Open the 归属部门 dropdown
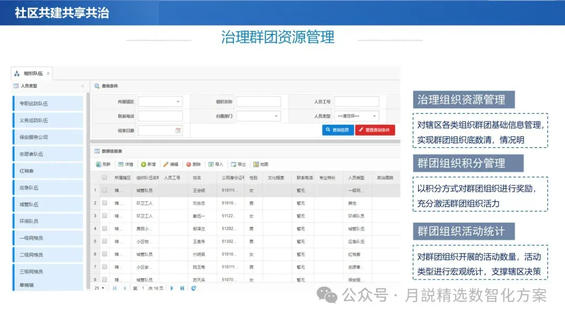Viewport: 565px width, 318px height. point(258,116)
